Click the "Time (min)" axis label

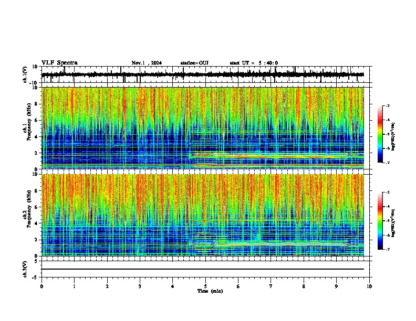click(x=210, y=291)
